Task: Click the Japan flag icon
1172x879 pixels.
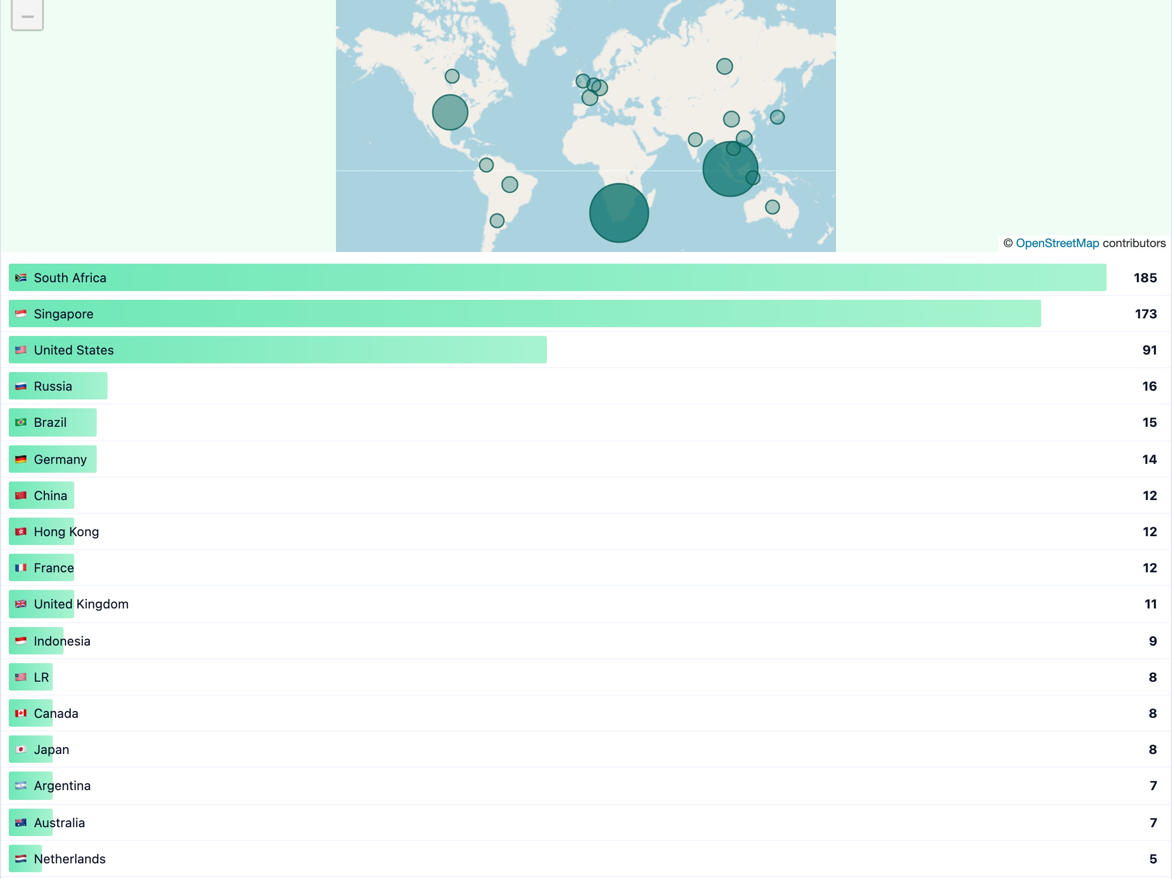Action: pos(21,749)
